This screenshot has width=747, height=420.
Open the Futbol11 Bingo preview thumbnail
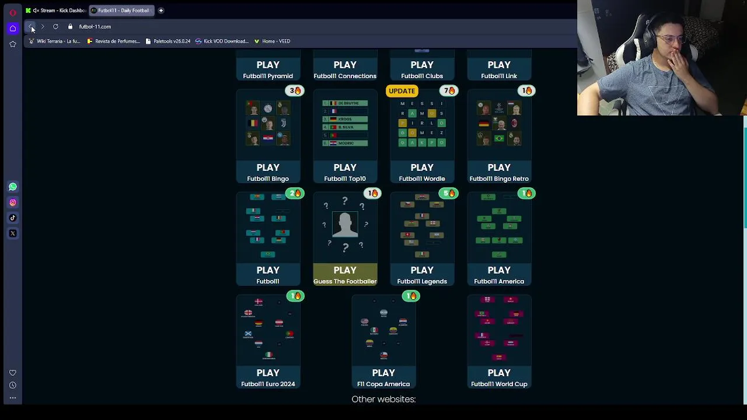(x=268, y=124)
